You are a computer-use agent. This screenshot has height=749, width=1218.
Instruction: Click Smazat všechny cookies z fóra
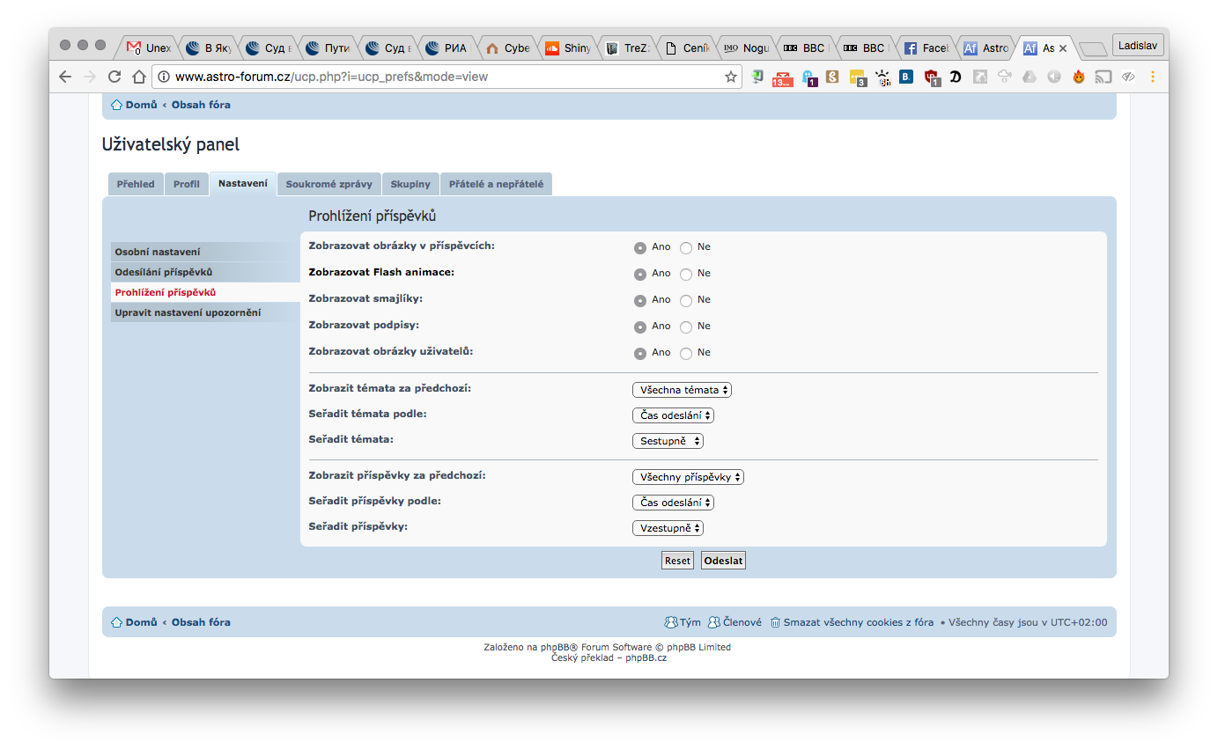coord(859,622)
